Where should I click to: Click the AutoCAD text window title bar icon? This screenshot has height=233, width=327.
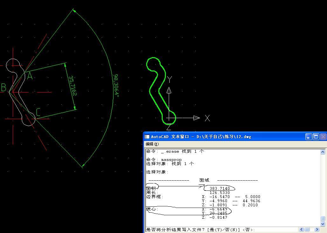(x=147, y=136)
